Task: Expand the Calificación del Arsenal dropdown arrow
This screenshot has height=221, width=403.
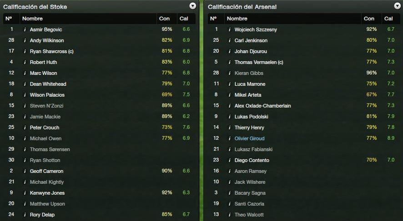Action: [397, 6]
